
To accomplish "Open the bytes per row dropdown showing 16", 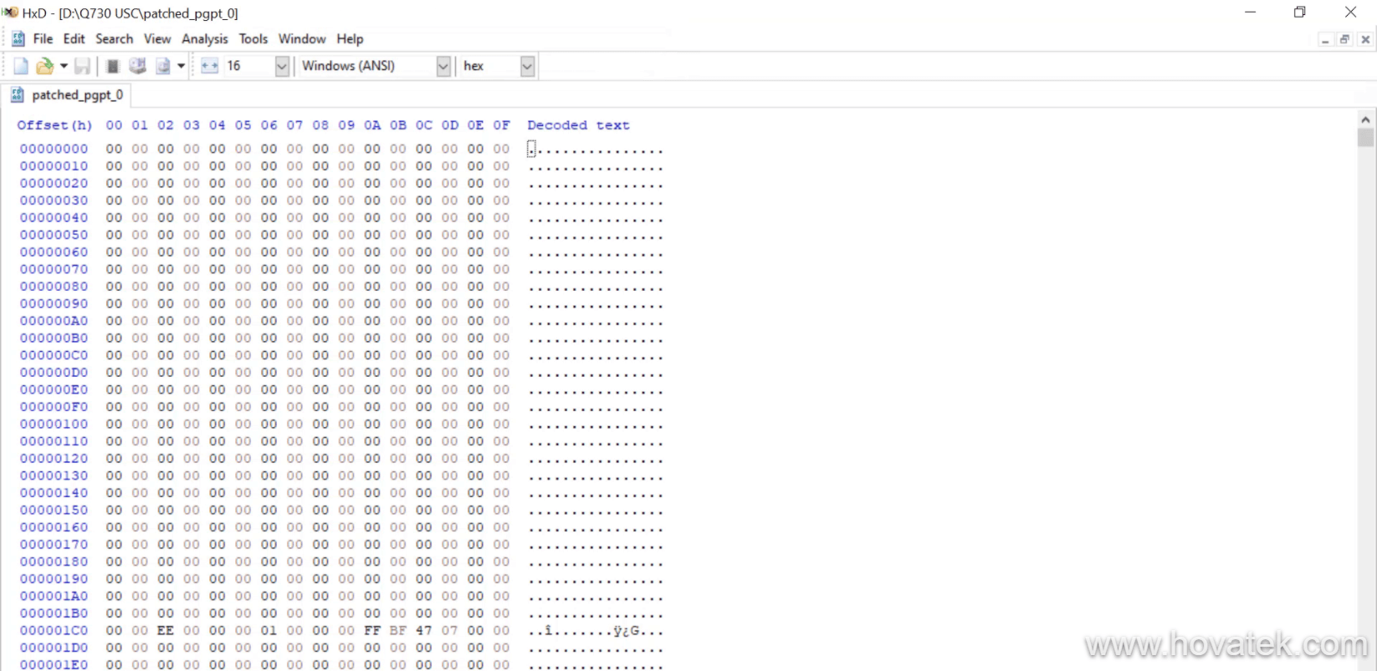I will point(282,66).
